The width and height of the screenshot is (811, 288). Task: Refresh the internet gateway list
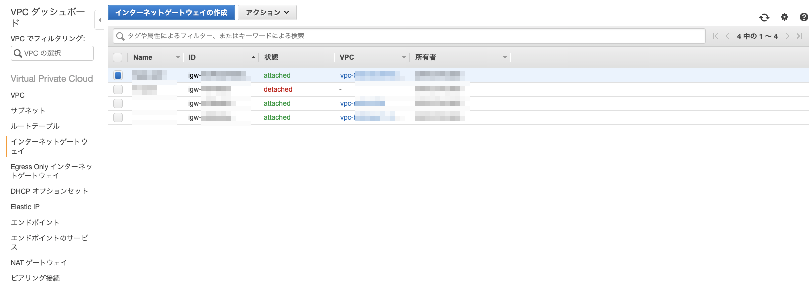pos(764,17)
